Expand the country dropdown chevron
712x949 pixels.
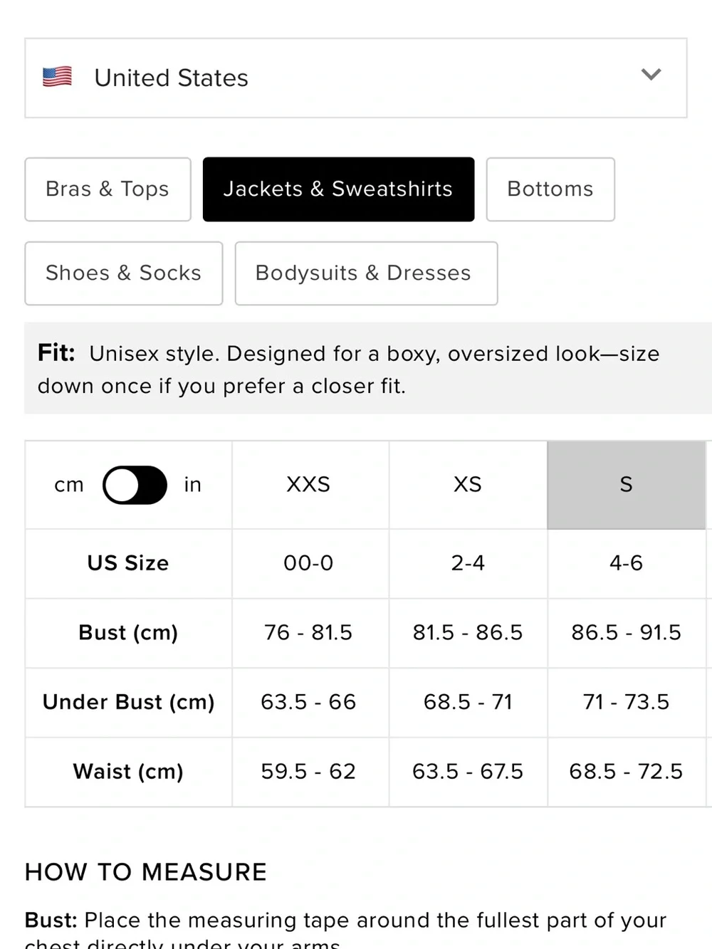click(651, 75)
